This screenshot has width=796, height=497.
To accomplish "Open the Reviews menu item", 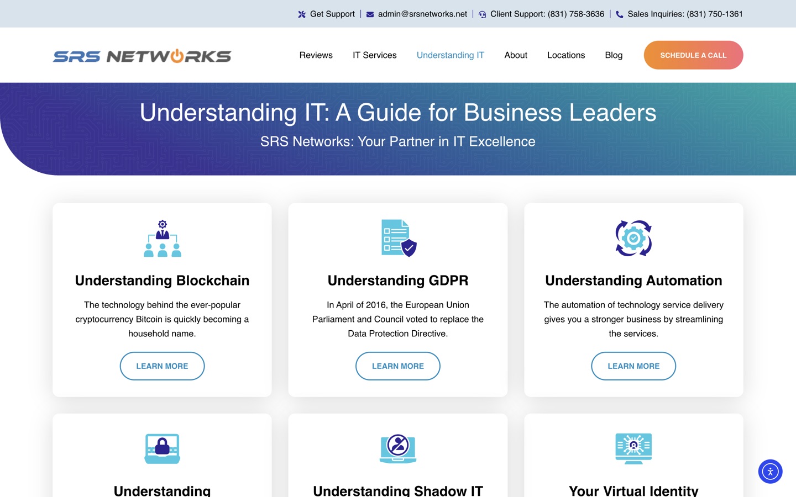I will click(x=316, y=55).
